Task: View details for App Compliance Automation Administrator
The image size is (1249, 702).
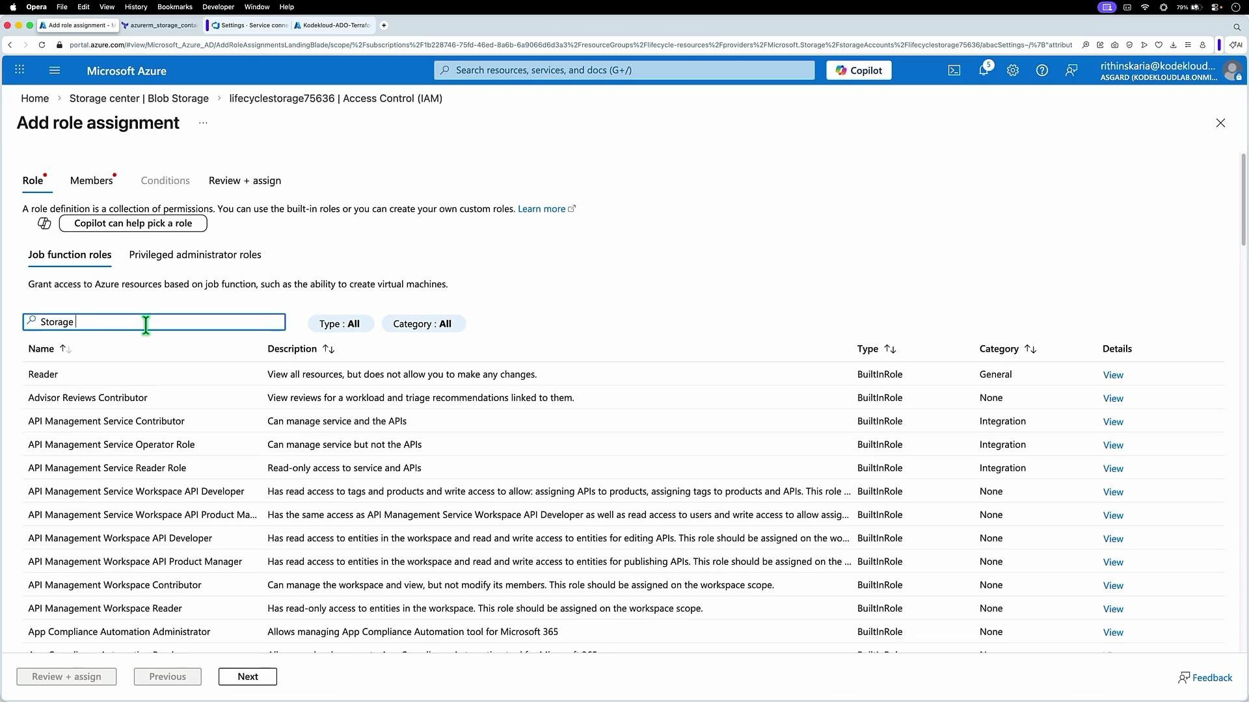Action: point(1113,632)
